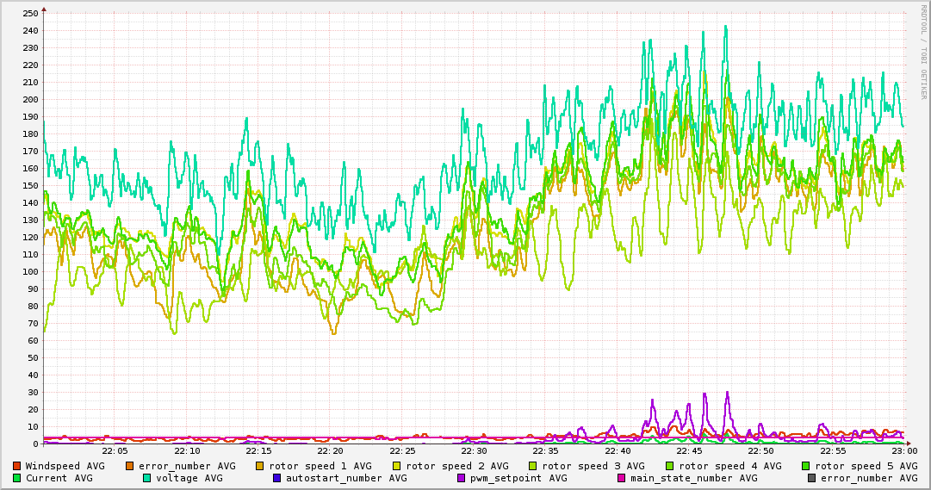931x490 pixels.
Task: Click the blue autostart_number AVG swatch
Action: click(x=276, y=478)
